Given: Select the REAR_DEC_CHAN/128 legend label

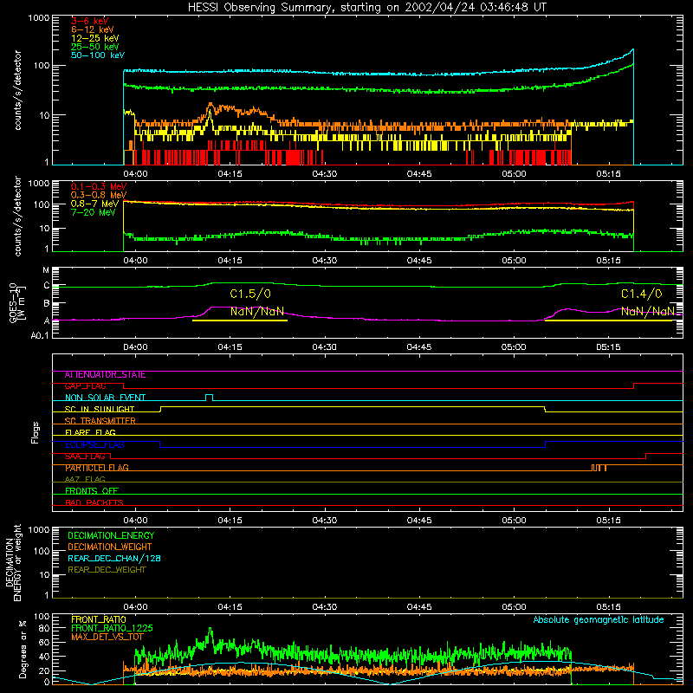Looking at the screenshot, I should (x=114, y=558).
